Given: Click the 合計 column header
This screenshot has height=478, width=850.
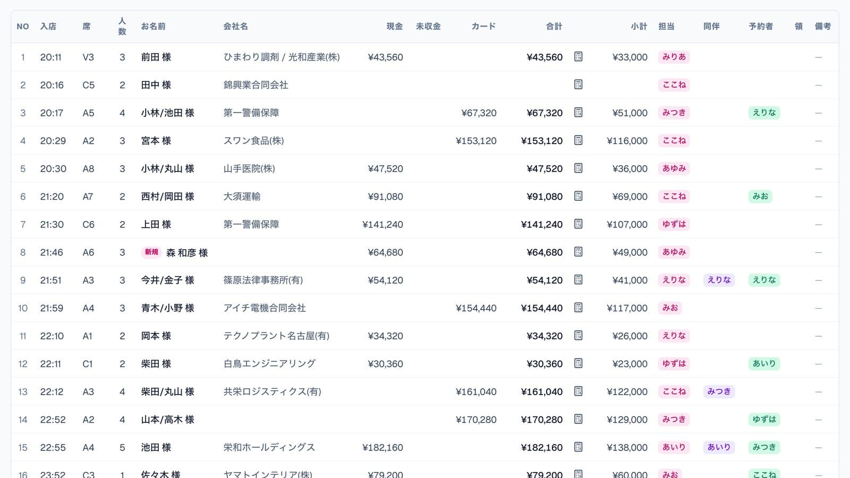Looking at the screenshot, I should [554, 26].
